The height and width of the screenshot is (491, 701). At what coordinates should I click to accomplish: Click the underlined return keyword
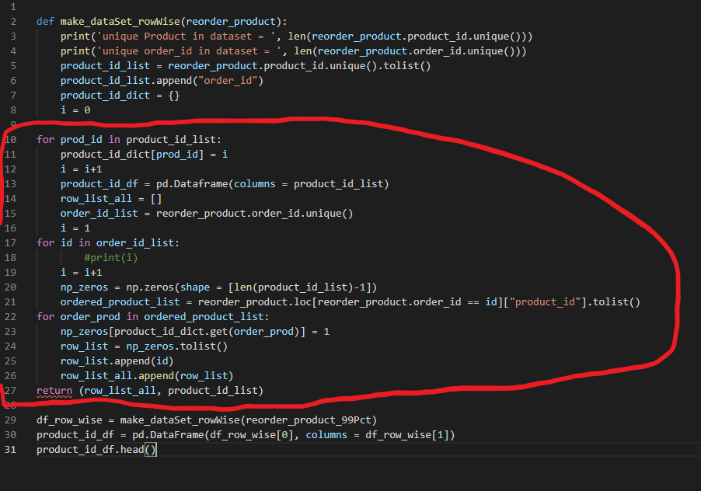(x=54, y=390)
